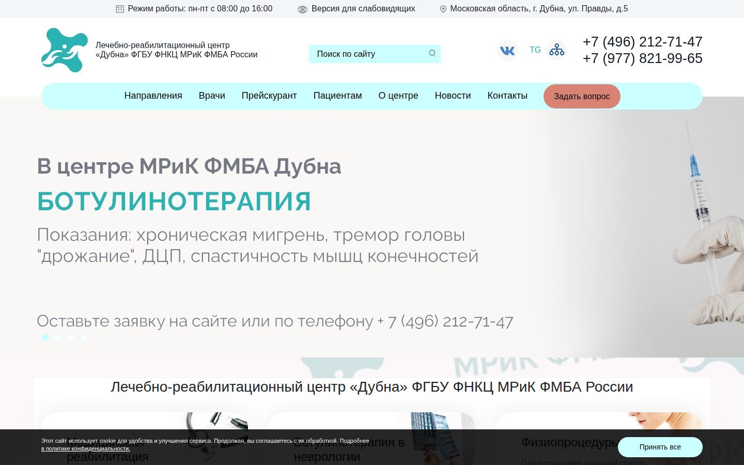Accept cookies with Принять все

click(660, 447)
